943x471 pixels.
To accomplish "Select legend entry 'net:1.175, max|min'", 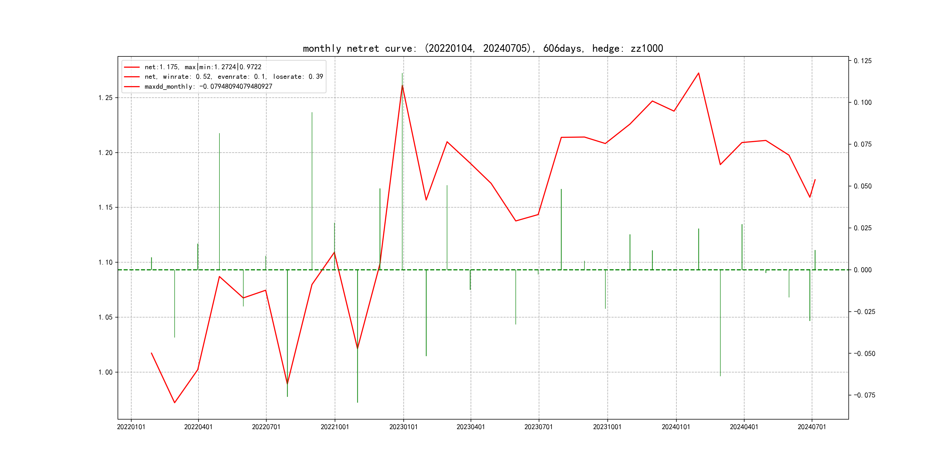I will pos(203,67).
